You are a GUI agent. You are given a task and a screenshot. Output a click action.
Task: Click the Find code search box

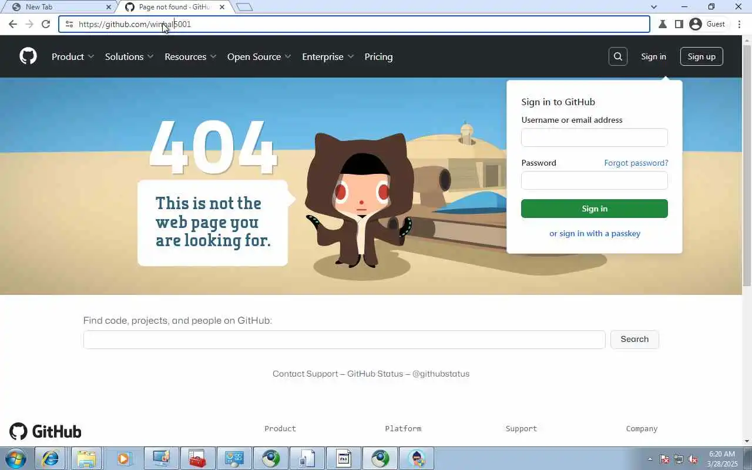pos(344,340)
